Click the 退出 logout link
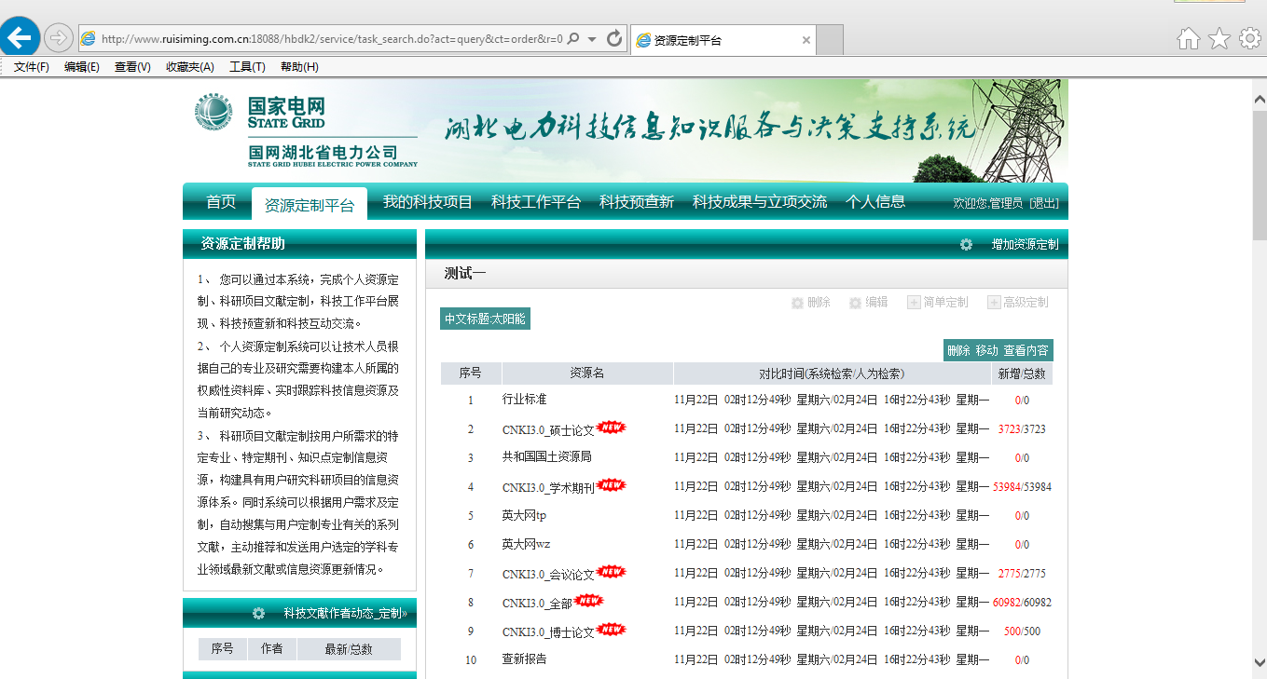The width and height of the screenshot is (1267, 679). 1043,203
